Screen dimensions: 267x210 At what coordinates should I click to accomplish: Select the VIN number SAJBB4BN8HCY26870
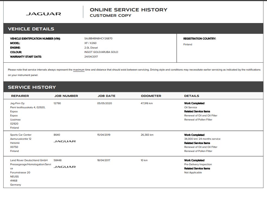98,39
